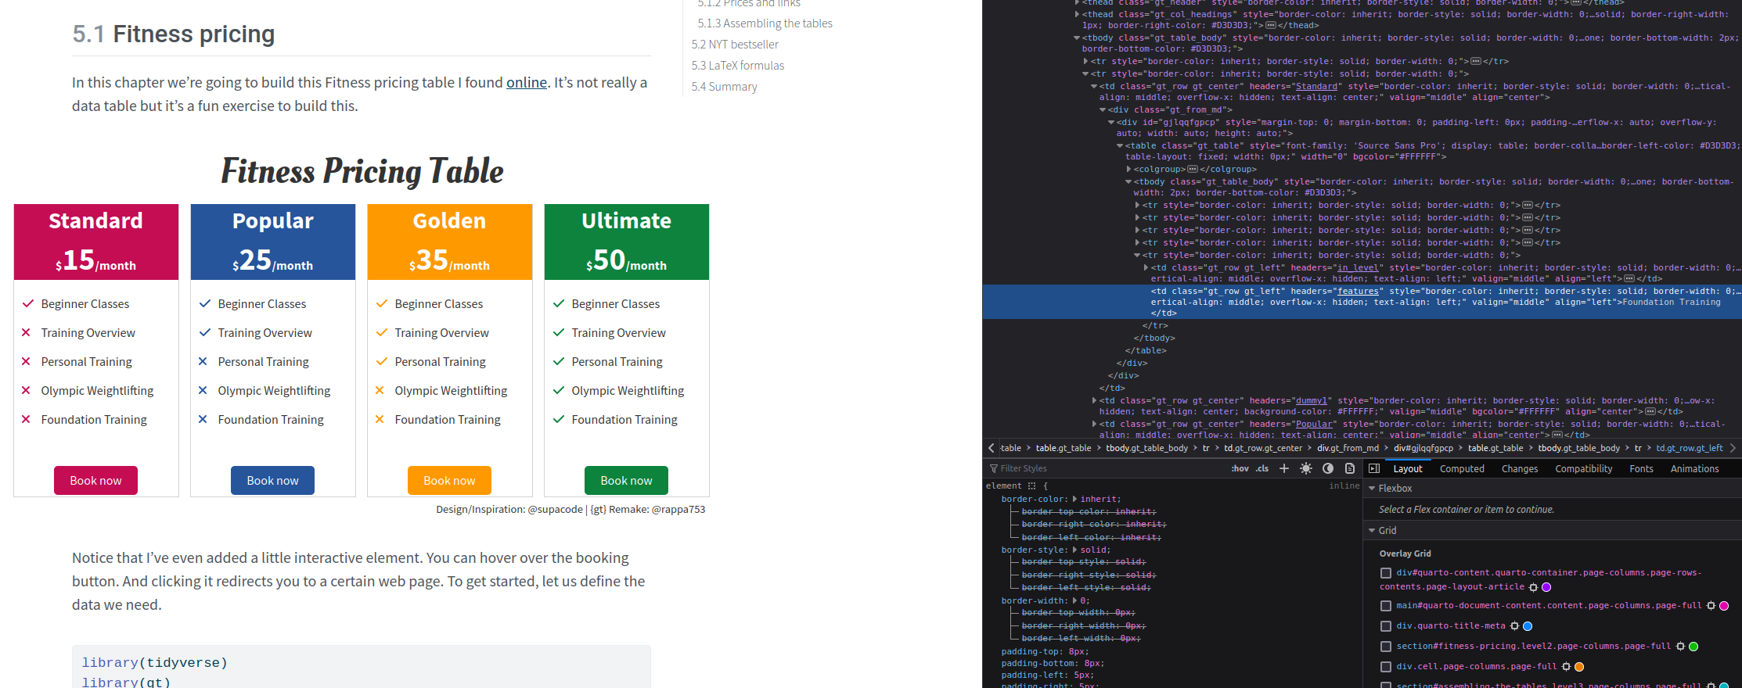This screenshot has width=1742, height=688.
Task: Click filter funnel icon in Filter Styles
Action: coord(994,469)
